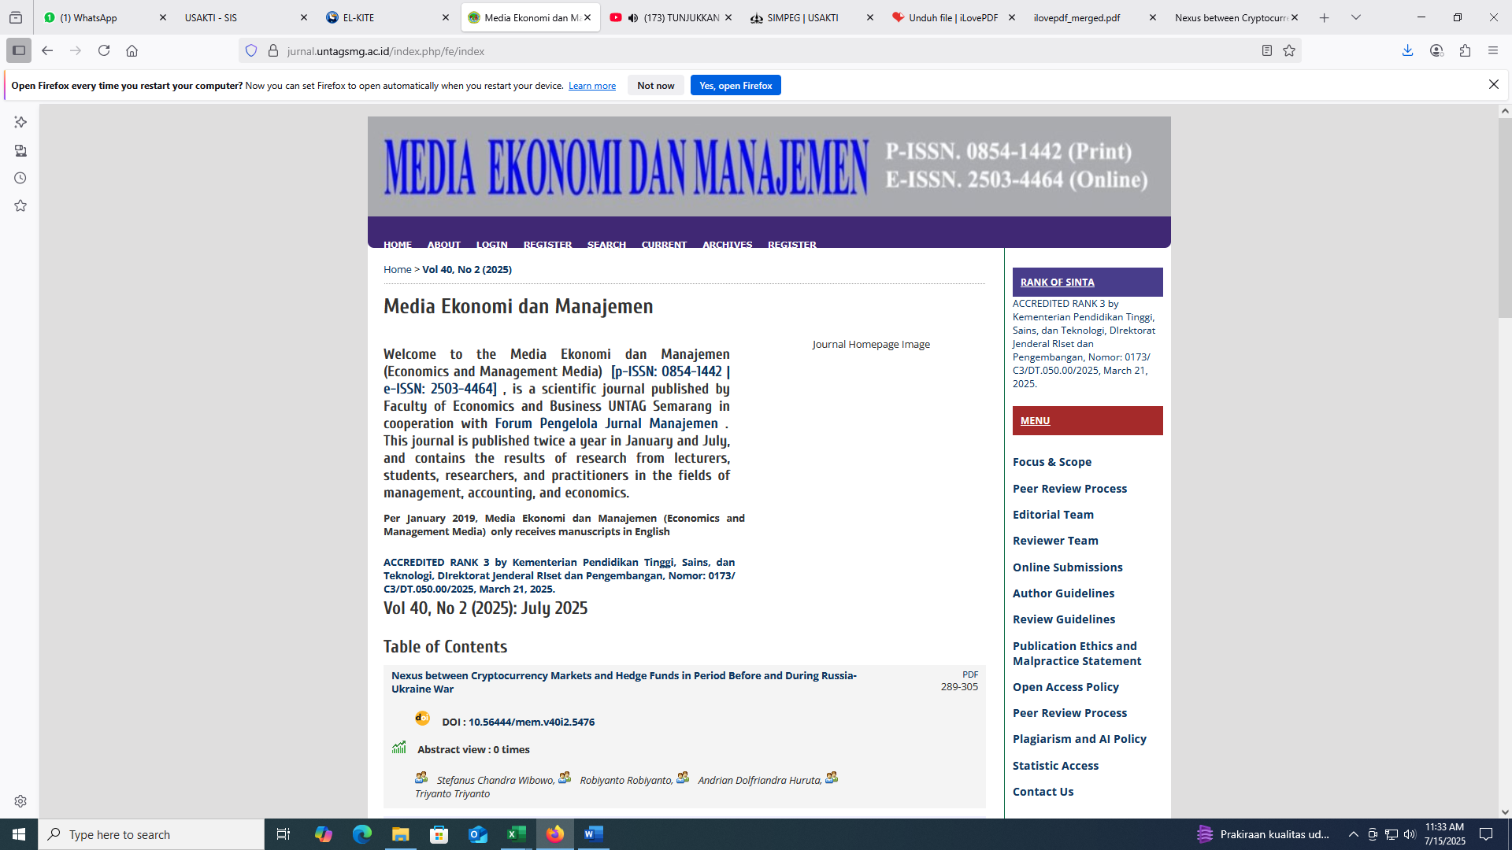The width and height of the screenshot is (1512, 850).
Task: Dismiss the Firefox startup notification bar
Action: (1493, 84)
